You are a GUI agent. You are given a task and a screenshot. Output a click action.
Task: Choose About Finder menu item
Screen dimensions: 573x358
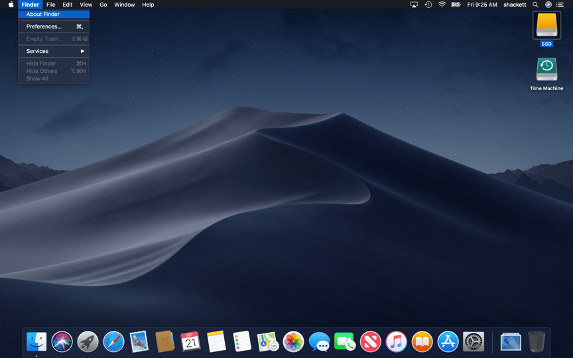pos(54,14)
